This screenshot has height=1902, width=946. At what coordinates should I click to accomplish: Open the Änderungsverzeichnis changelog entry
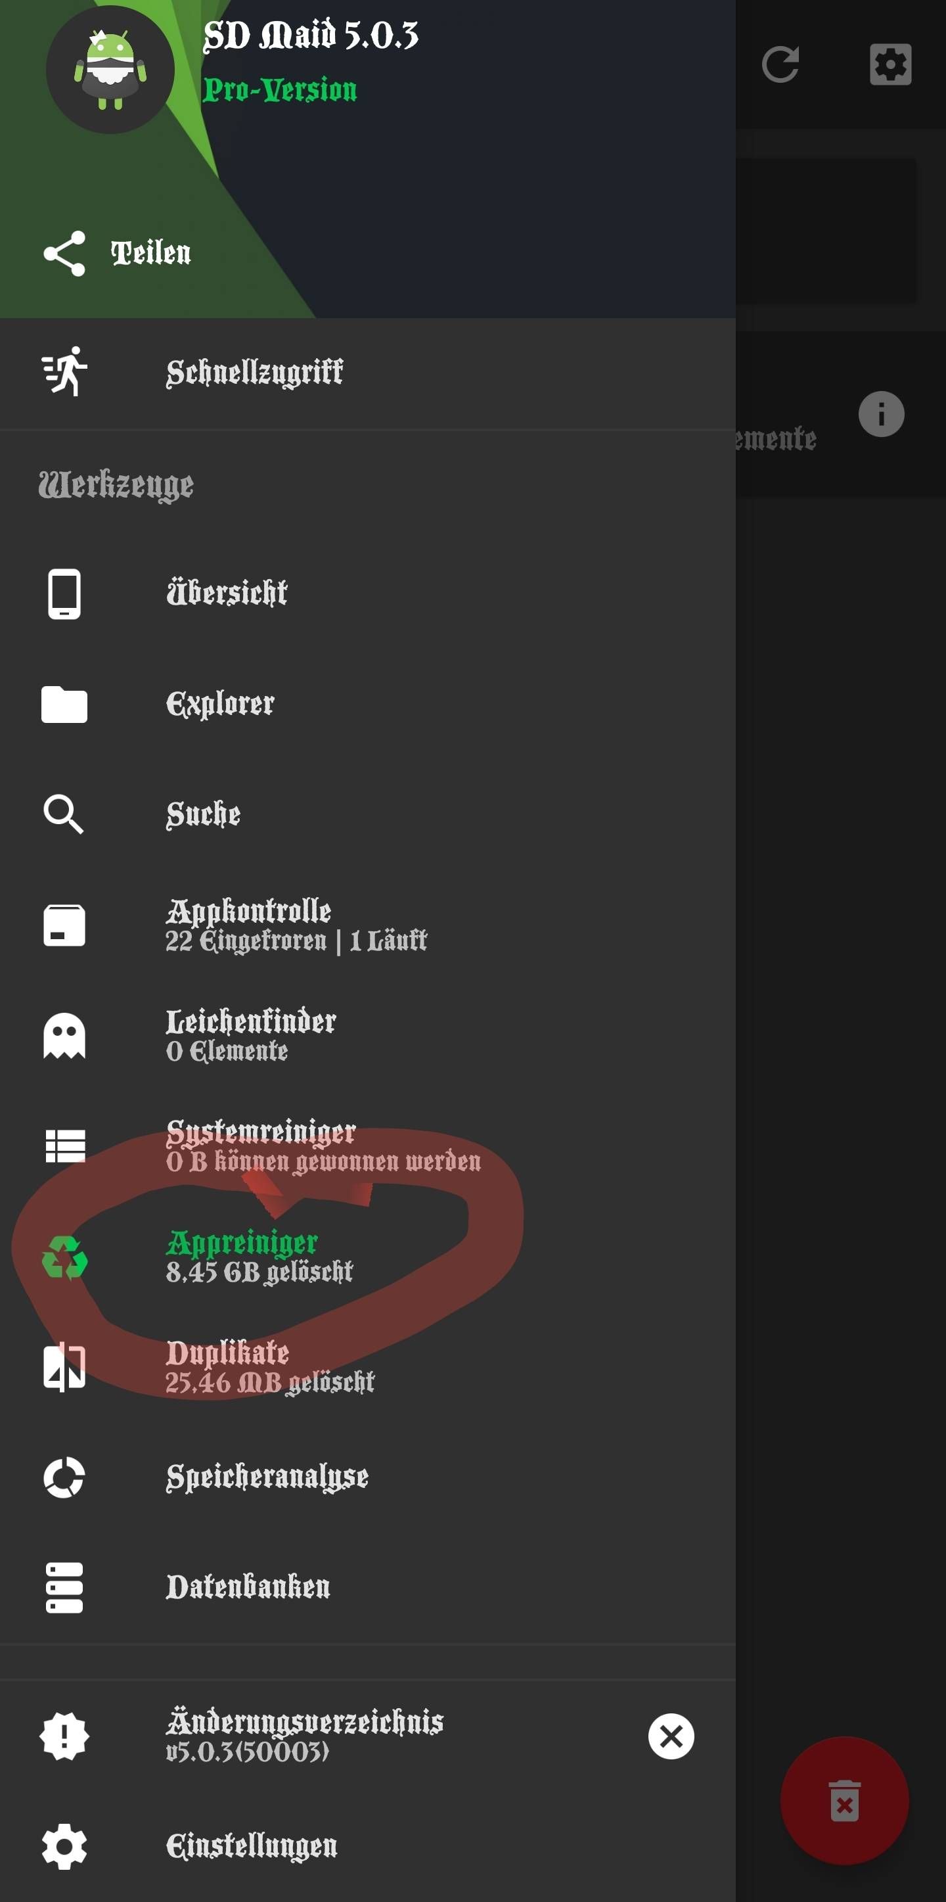coord(304,1735)
